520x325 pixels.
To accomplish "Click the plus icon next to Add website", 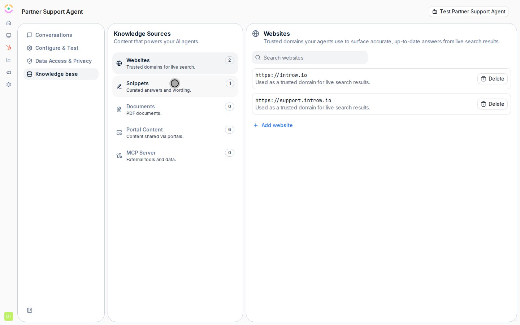I will (256, 125).
